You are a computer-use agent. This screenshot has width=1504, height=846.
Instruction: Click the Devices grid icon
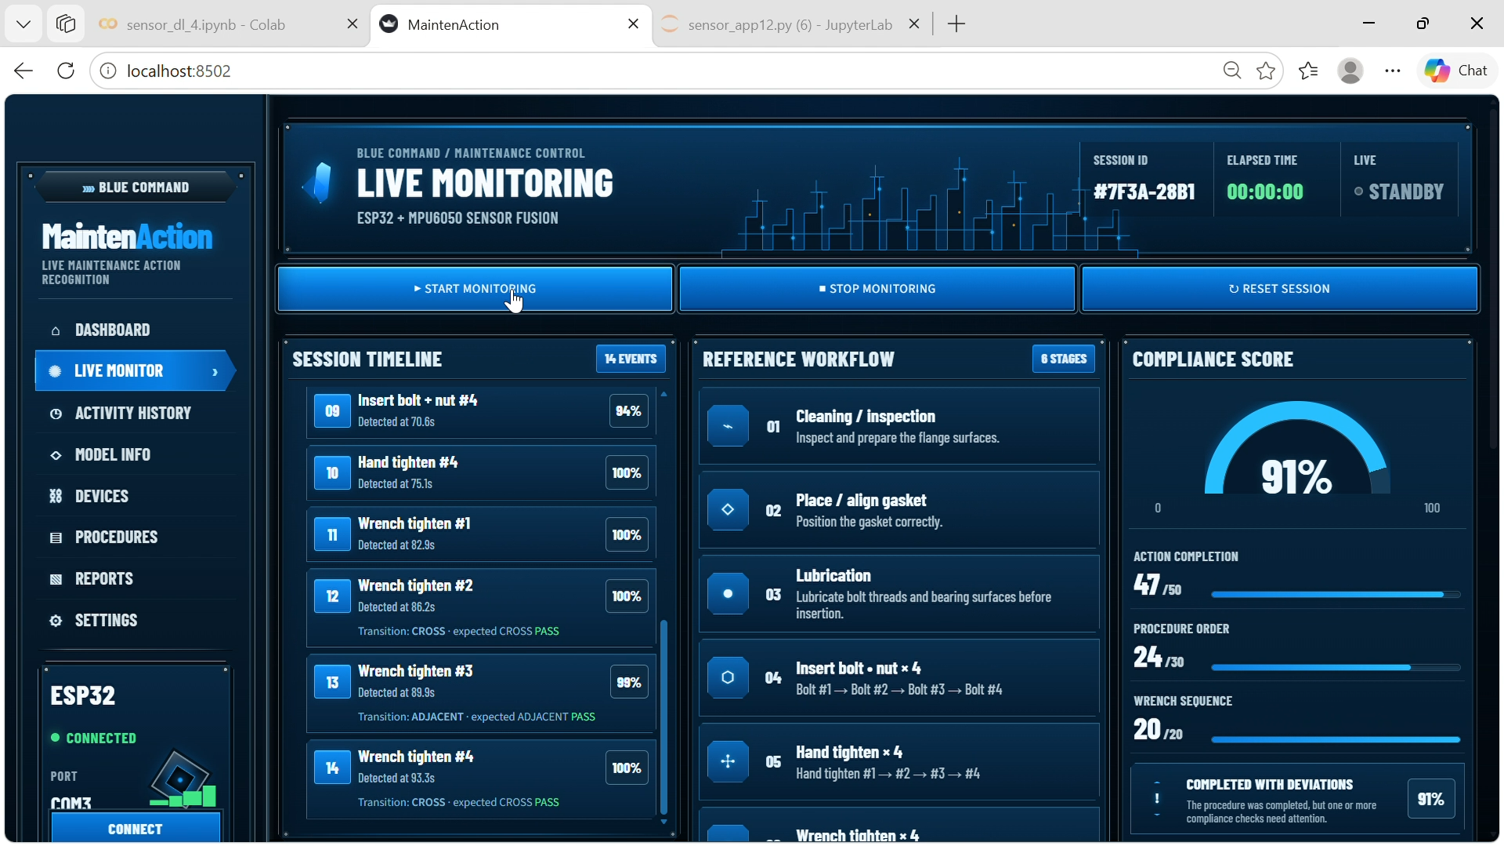pos(56,497)
